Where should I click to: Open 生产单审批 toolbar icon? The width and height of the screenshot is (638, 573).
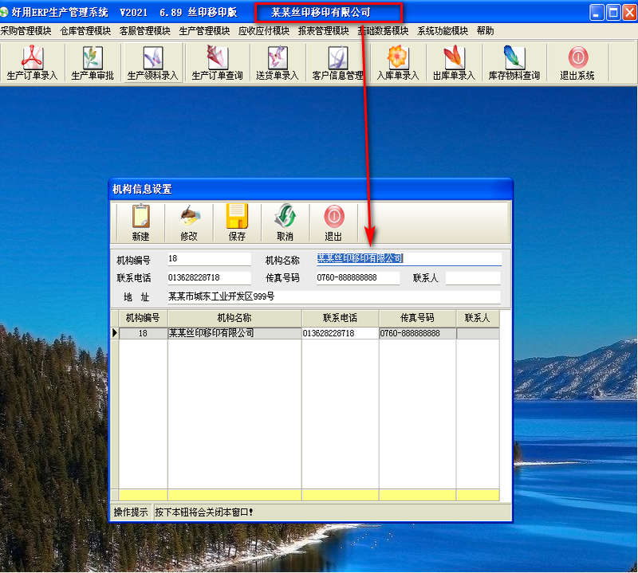93,63
